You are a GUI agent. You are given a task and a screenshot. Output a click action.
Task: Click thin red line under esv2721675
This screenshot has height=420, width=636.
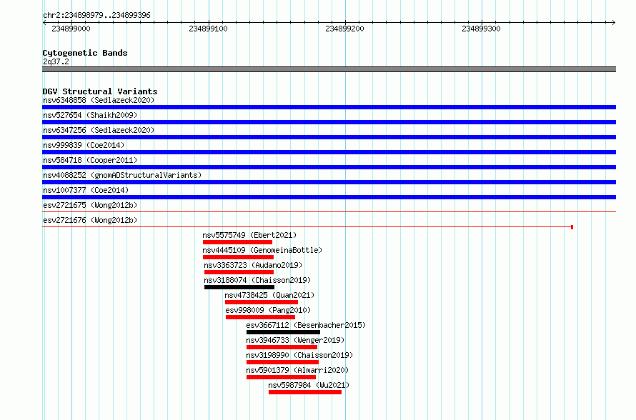click(x=329, y=211)
